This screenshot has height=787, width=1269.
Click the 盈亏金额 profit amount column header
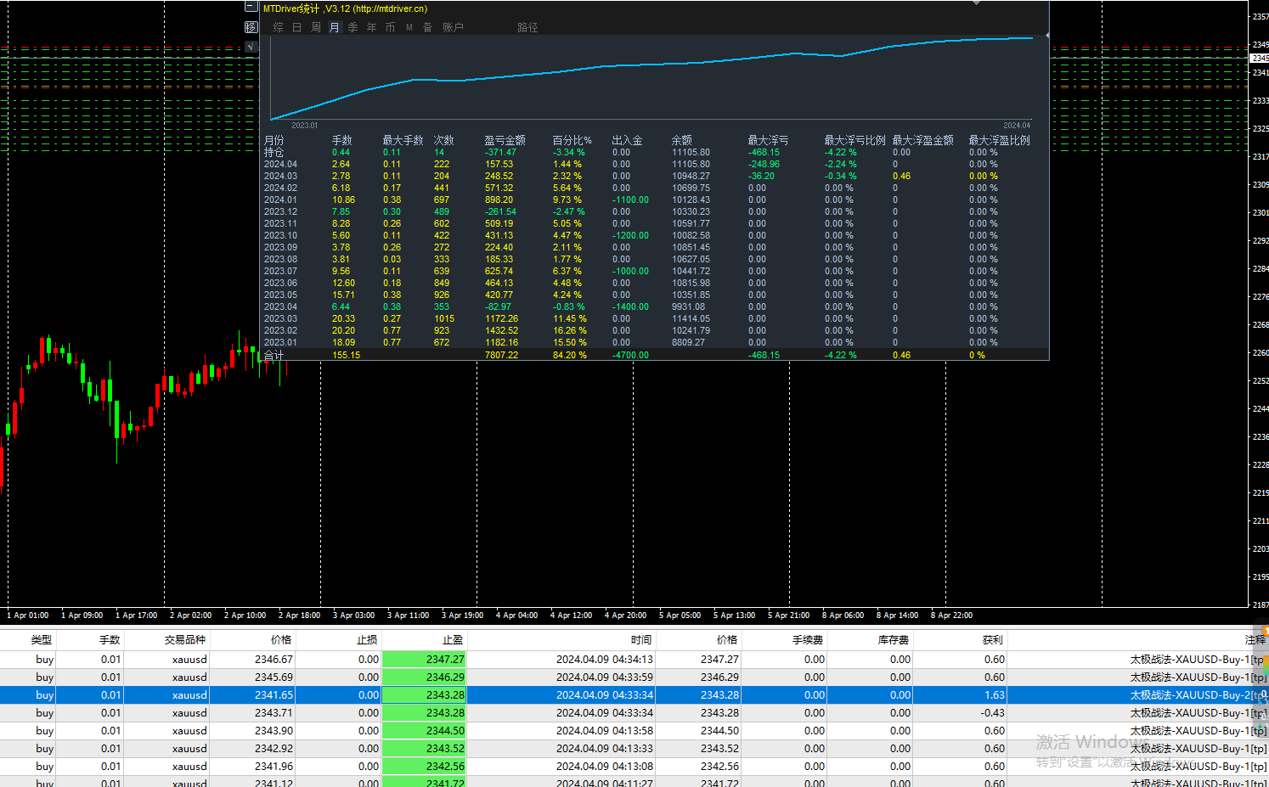pyautogui.click(x=505, y=140)
